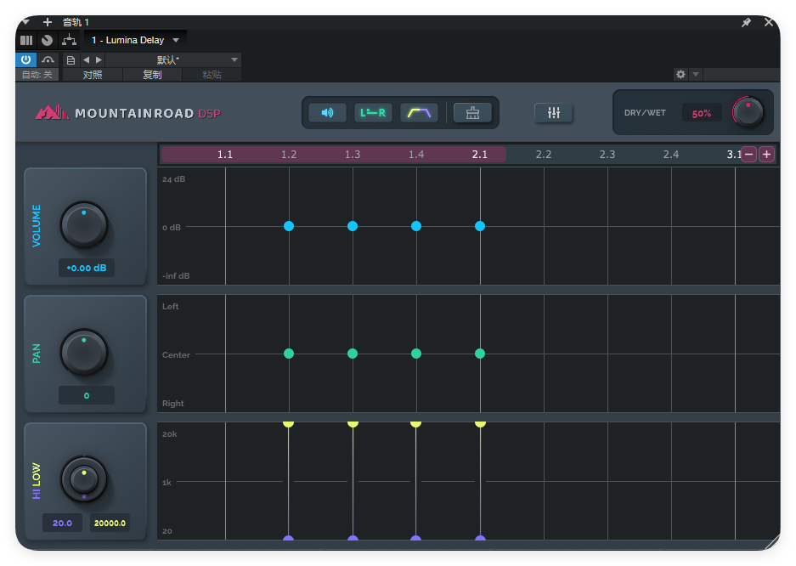
Task: Open the mixer sliders settings icon
Action: (x=554, y=112)
